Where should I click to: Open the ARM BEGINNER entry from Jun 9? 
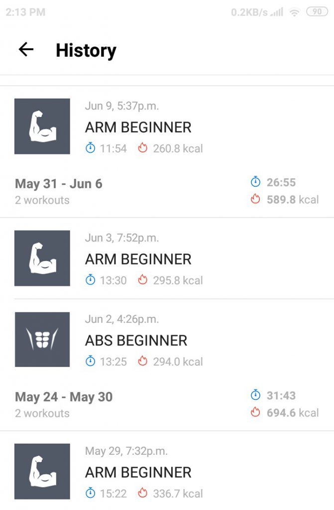pos(167,126)
